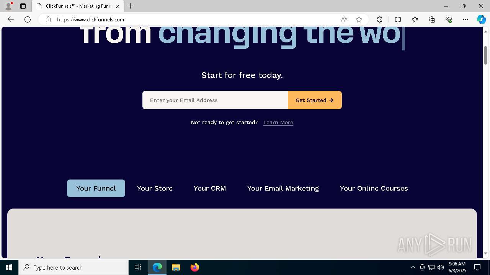Follow the Learn More link
Viewport: 490px width, 275px height.
278,122
